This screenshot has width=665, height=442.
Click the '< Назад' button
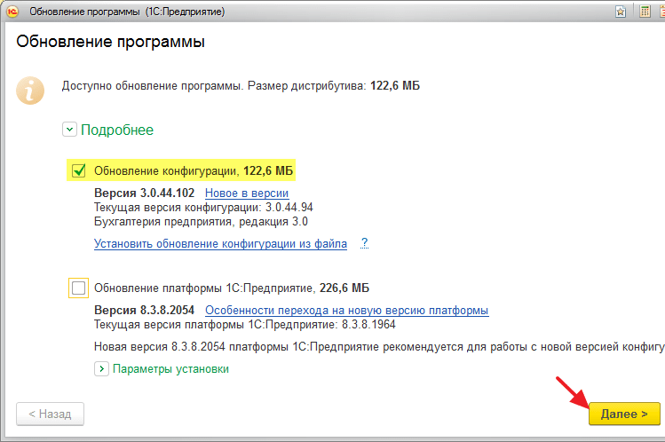click(x=50, y=414)
